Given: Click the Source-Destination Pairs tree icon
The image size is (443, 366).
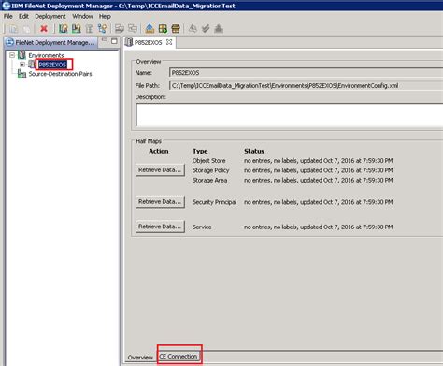Looking at the screenshot, I should point(21,74).
